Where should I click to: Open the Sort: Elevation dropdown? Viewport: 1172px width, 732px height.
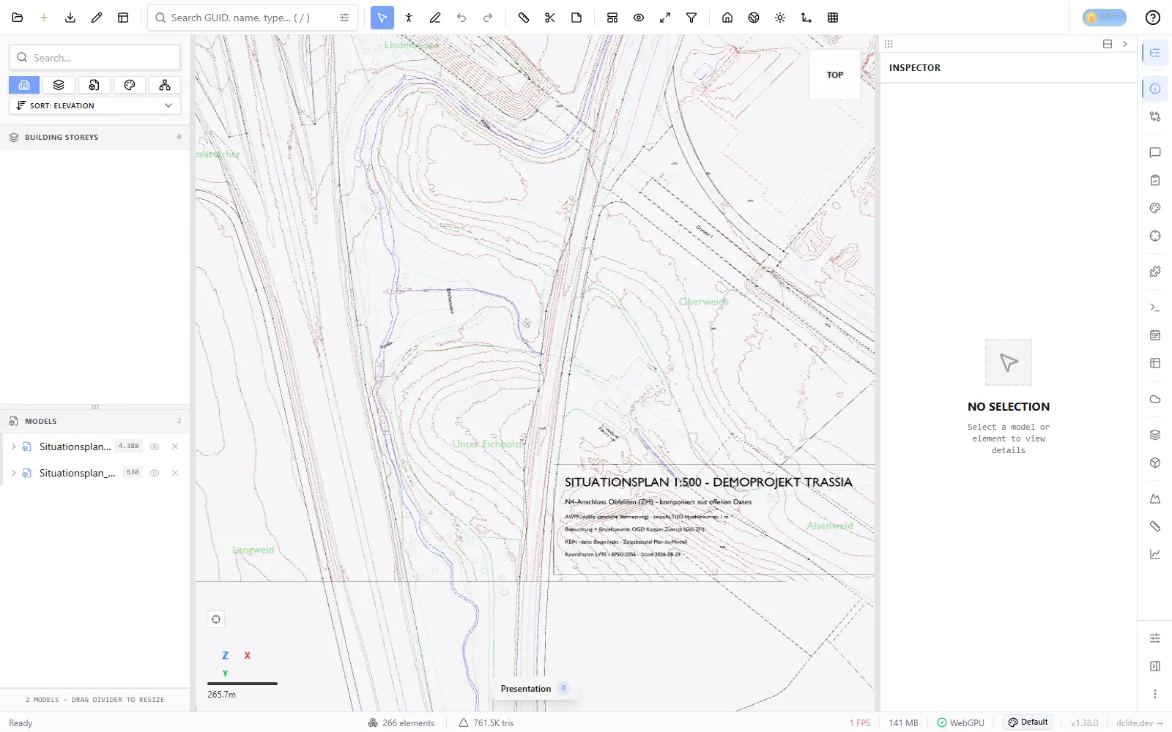94,105
